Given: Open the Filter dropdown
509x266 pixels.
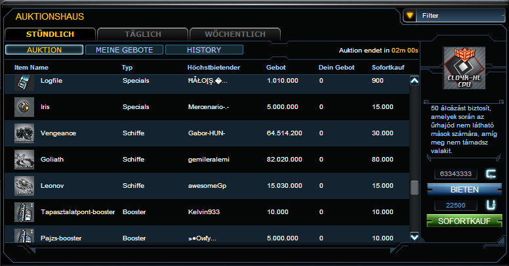Looking at the screenshot, I should tap(453, 16).
